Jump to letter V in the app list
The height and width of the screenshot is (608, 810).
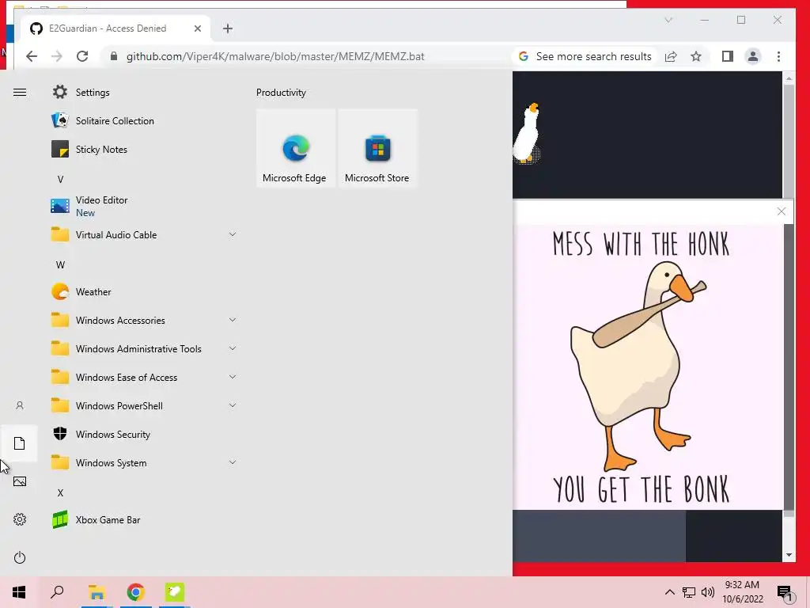click(x=60, y=180)
